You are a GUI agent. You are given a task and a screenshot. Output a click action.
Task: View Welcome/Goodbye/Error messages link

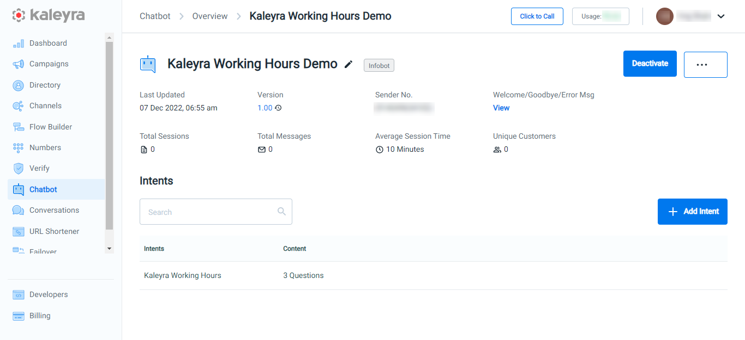(501, 108)
